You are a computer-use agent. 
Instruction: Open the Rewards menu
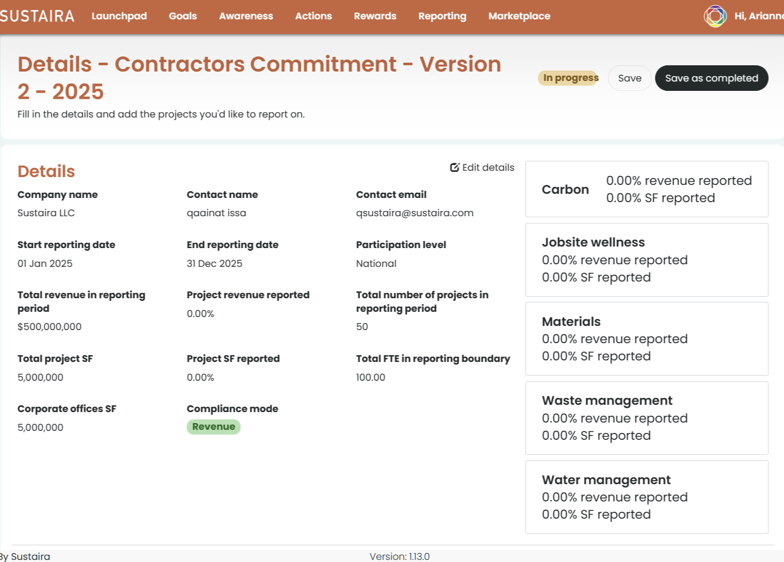[375, 16]
